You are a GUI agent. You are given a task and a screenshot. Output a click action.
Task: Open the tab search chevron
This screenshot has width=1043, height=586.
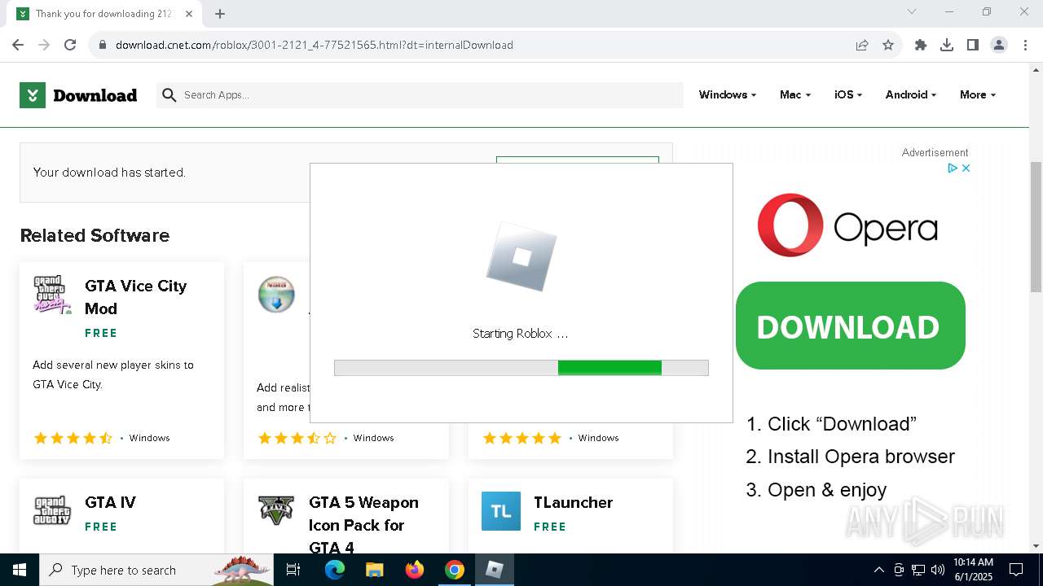(x=912, y=11)
